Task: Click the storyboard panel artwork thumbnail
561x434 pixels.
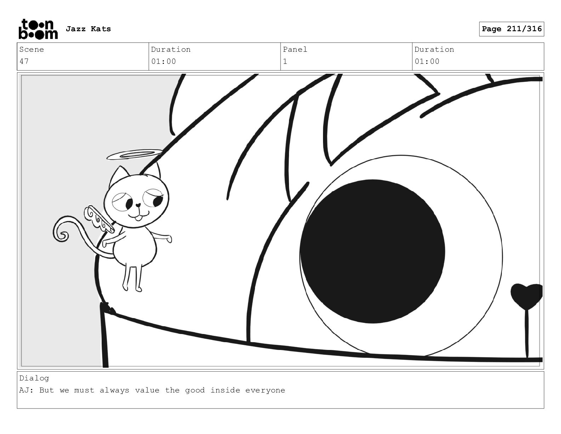Action: [280, 221]
